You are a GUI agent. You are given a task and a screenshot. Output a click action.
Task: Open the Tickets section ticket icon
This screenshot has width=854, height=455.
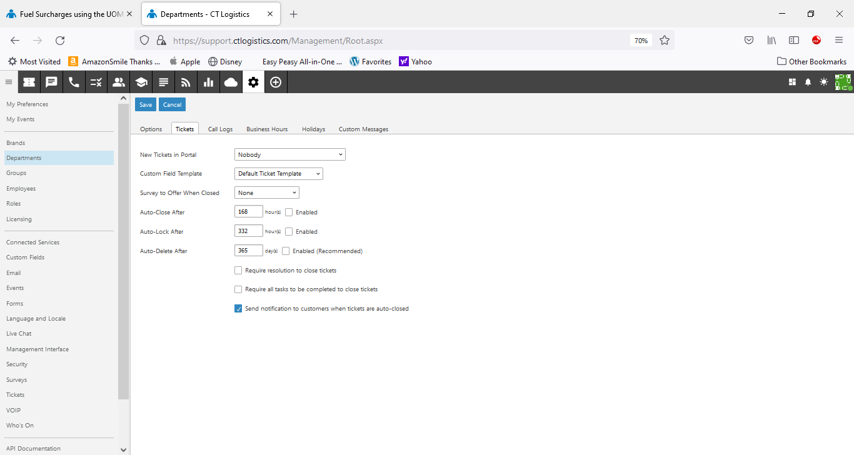[x=29, y=82]
